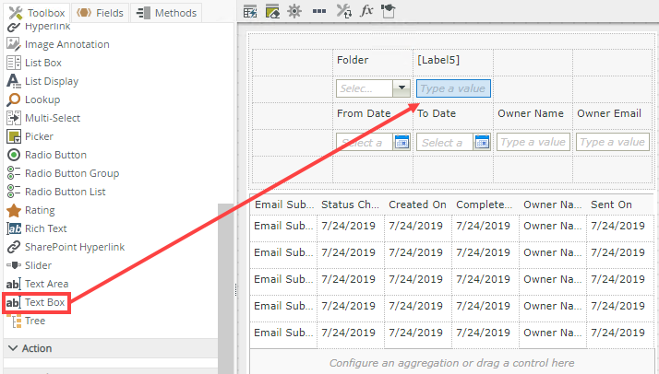Select the Owner Na... column header
The height and width of the screenshot is (374, 659).
point(552,205)
